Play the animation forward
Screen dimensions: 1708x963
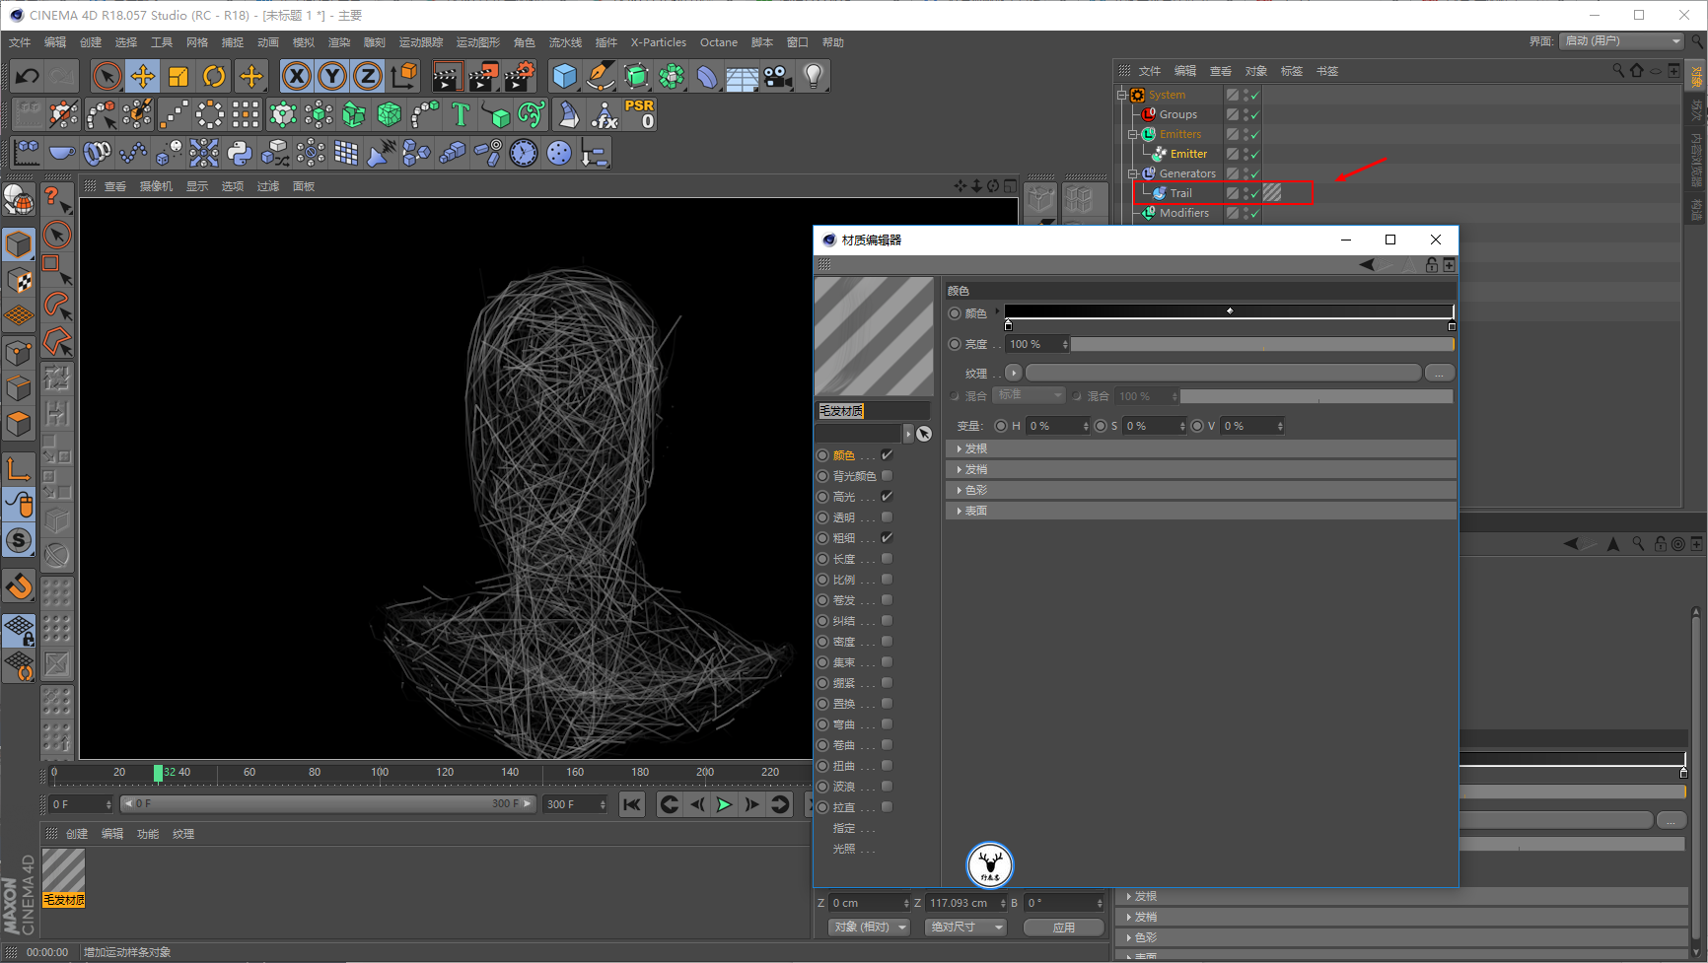pos(724,805)
